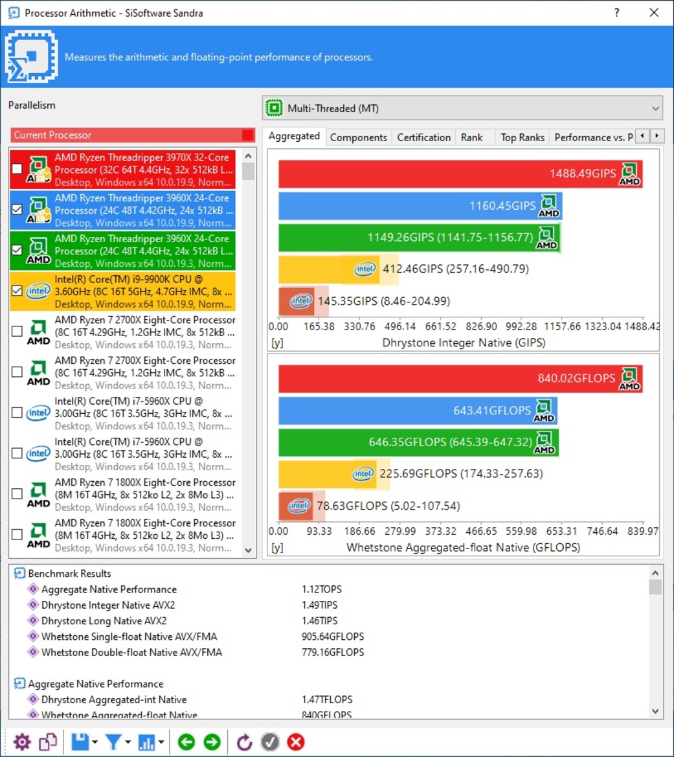Save results using the floppy disk icon

tap(80, 742)
